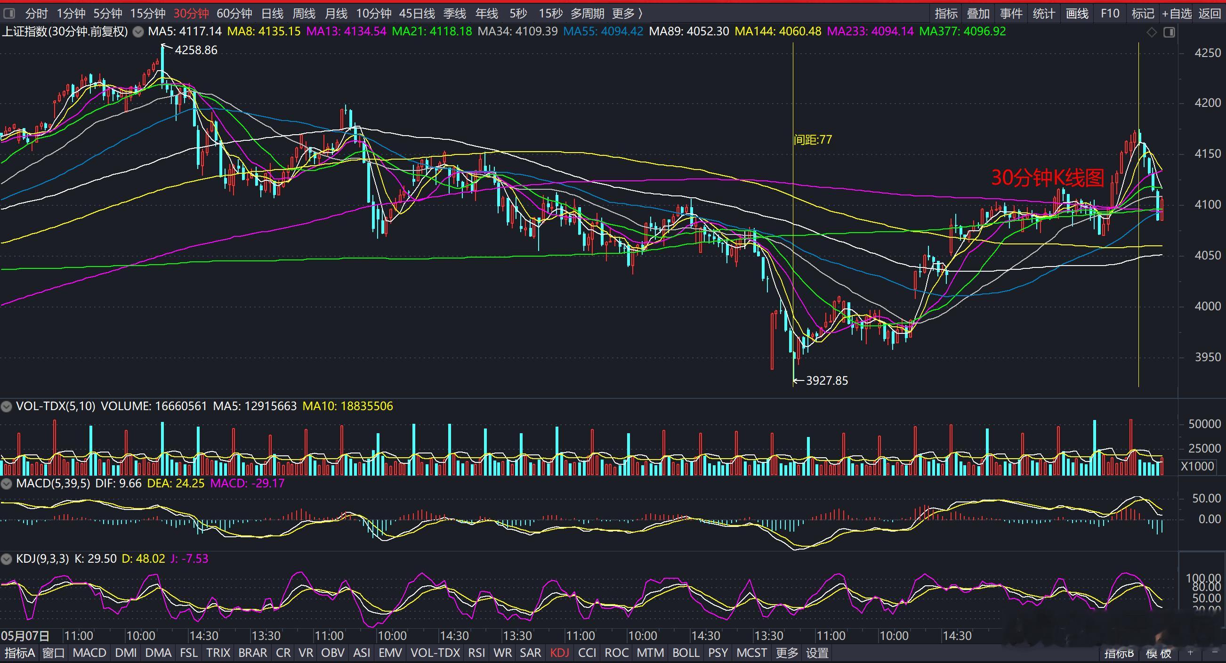Select the RSI indicator
Screen dimensions: 1226x663
point(476,653)
